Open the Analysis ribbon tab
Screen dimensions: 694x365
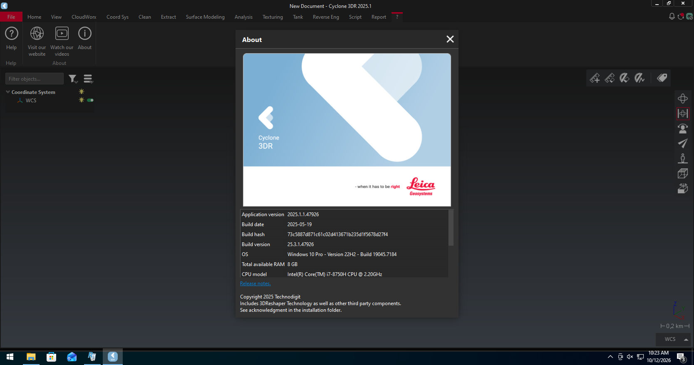click(243, 17)
